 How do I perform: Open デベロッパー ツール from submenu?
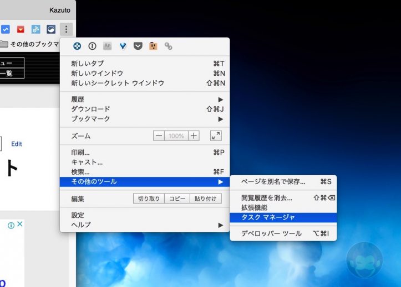[x=283, y=233]
